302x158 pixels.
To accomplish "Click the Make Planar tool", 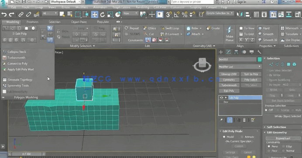I will [x=230, y=34].
